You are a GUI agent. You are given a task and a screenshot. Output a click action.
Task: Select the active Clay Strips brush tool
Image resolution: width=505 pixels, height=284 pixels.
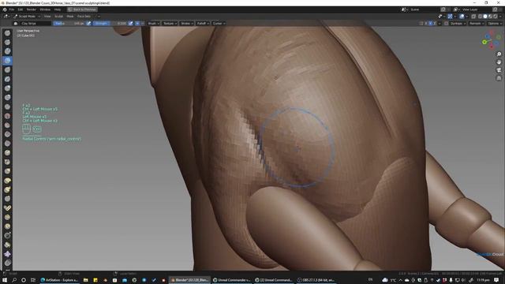(x=7, y=60)
